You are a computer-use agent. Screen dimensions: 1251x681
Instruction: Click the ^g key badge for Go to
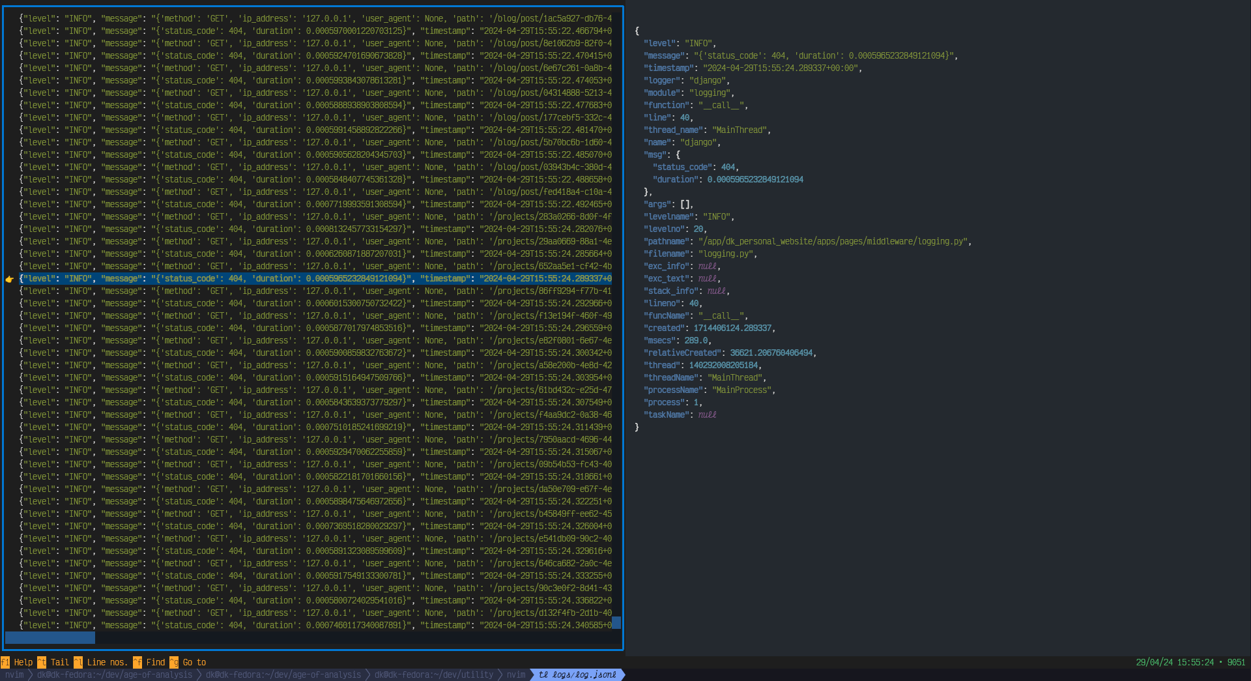174,662
